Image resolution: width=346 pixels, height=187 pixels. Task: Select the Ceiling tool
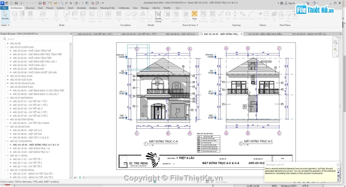(75, 15)
